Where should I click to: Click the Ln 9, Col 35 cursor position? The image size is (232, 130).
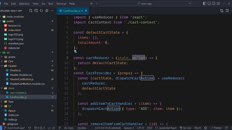tap(108, 128)
